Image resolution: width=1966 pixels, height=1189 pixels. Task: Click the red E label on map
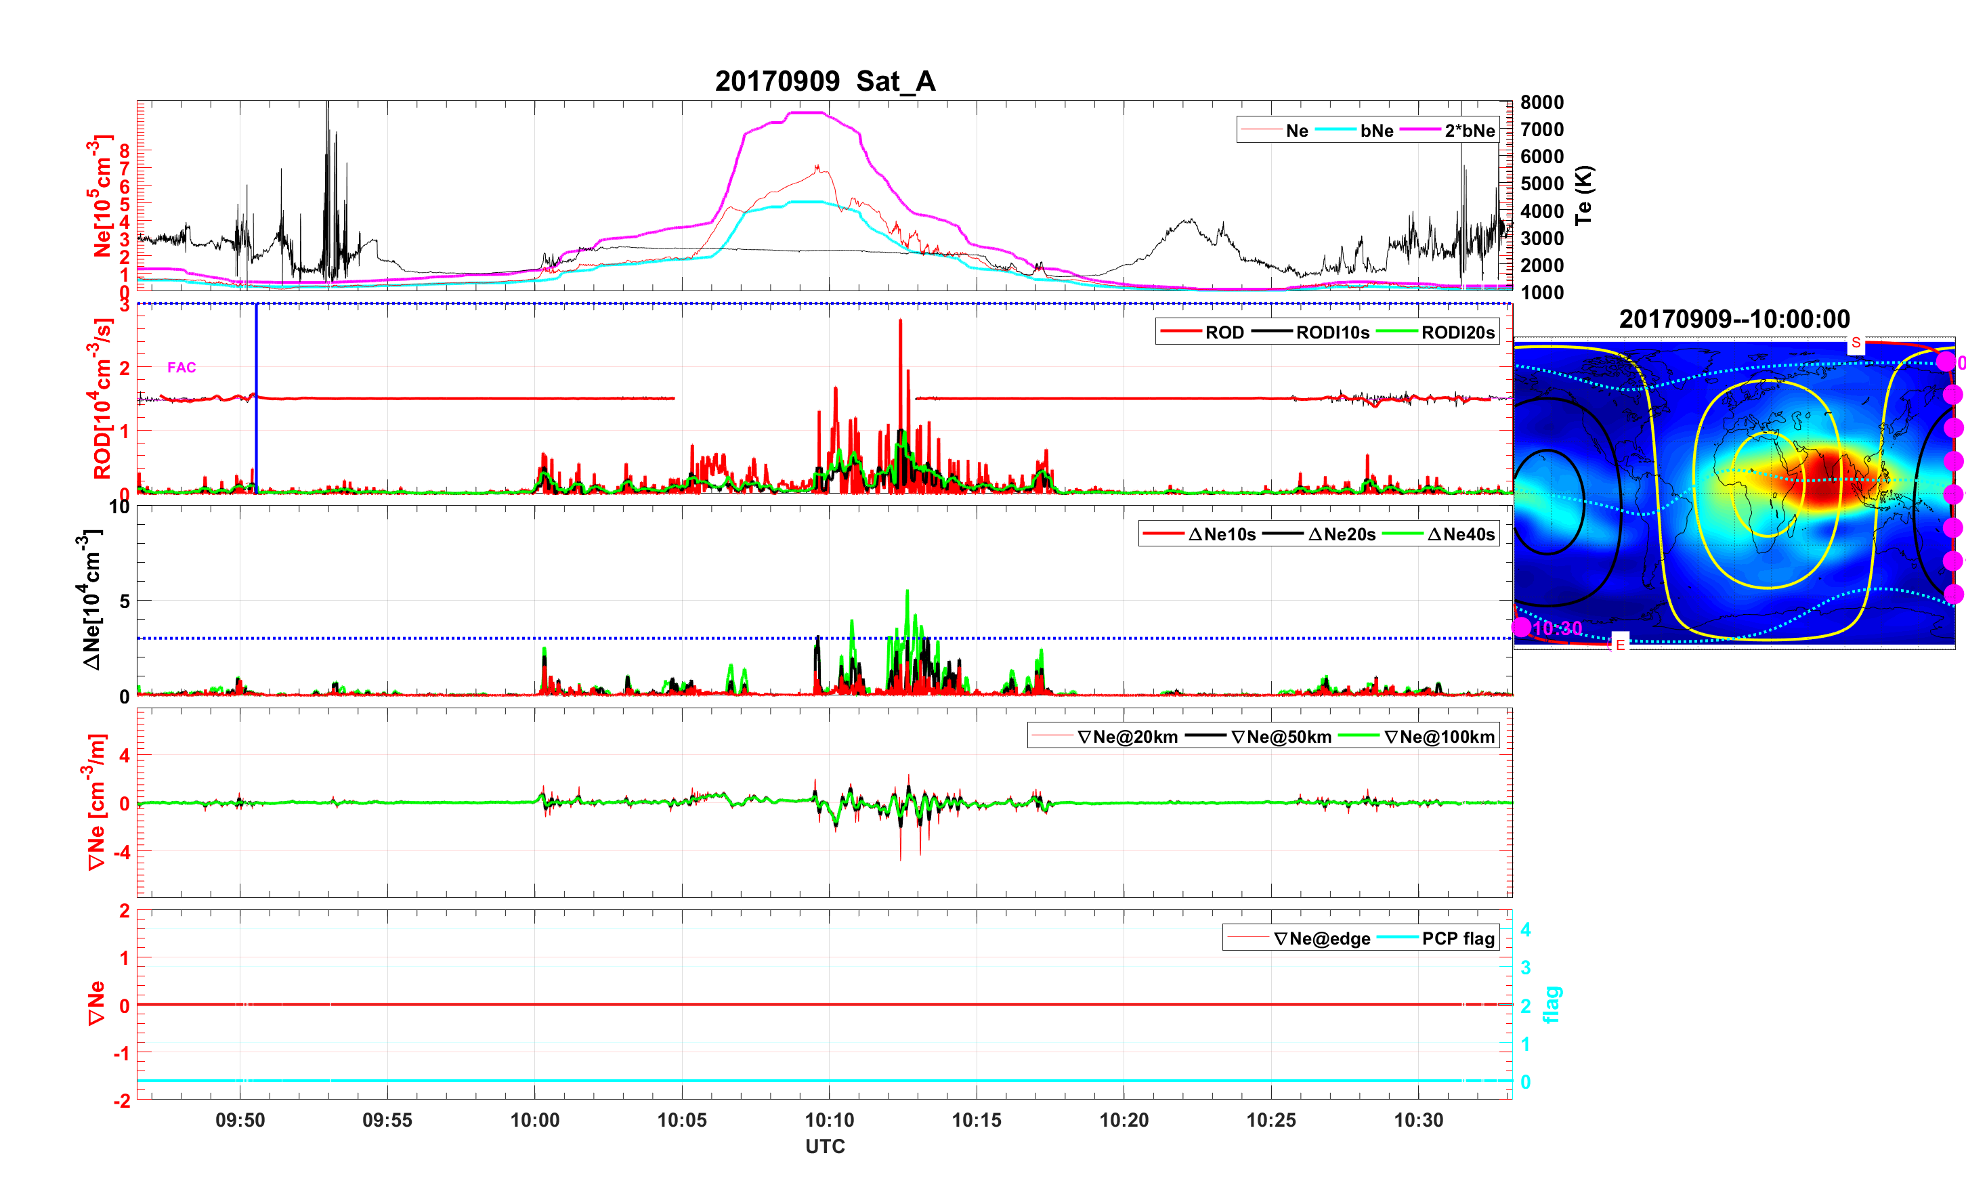1620,644
